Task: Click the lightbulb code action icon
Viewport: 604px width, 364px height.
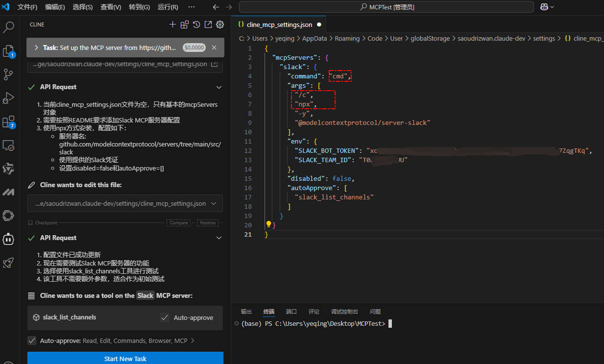Action: pos(268,224)
